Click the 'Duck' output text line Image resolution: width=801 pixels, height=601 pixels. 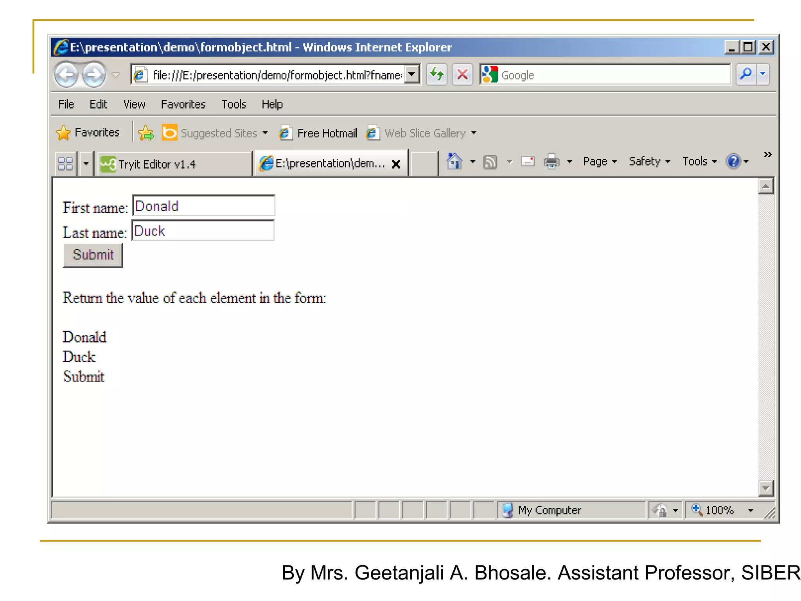click(79, 357)
